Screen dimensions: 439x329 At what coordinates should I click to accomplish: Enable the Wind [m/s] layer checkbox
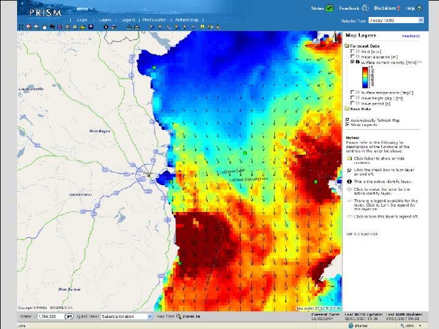352,52
